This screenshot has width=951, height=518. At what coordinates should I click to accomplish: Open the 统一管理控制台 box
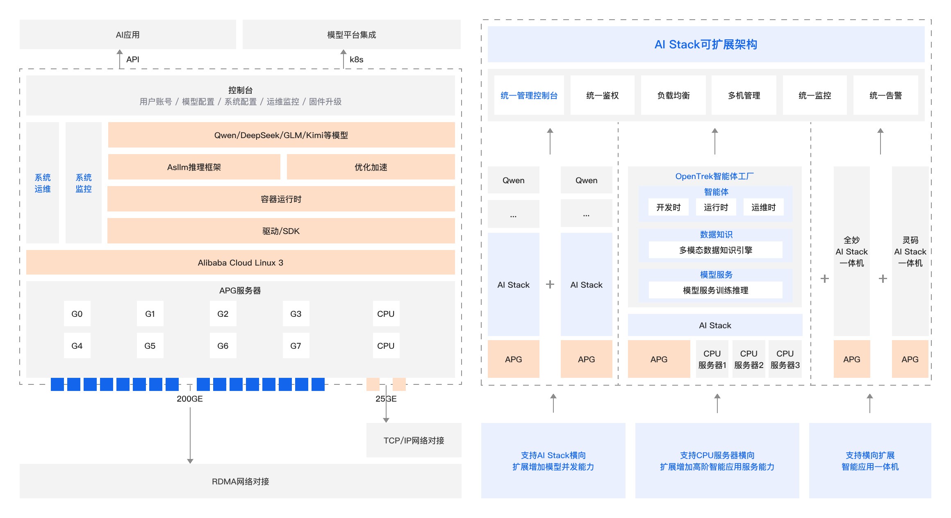point(529,95)
